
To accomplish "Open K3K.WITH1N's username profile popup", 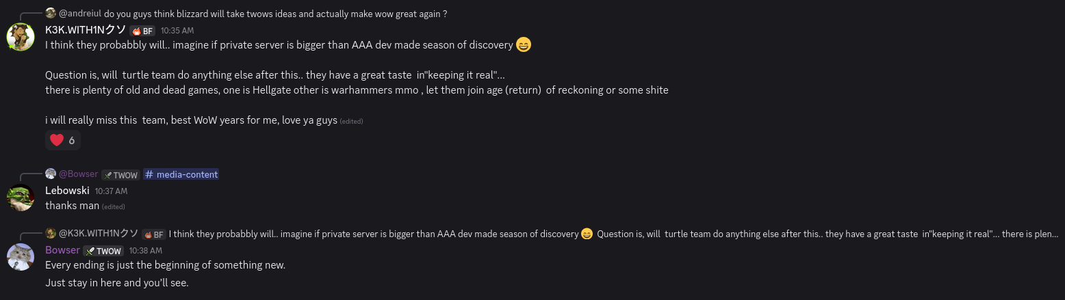I will (x=86, y=30).
